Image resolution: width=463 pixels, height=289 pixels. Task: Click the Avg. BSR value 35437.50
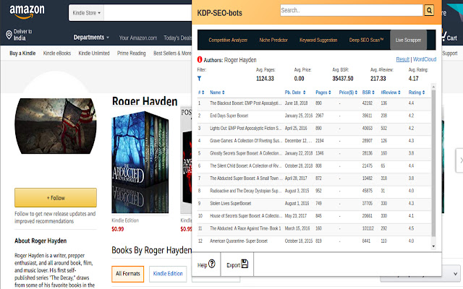coord(342,79)
